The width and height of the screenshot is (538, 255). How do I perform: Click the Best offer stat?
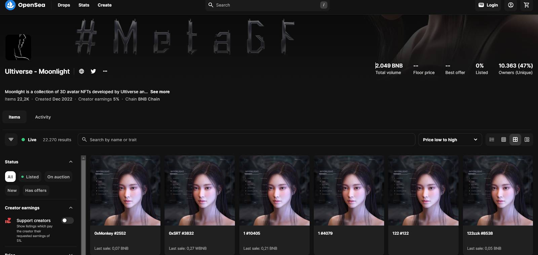[x=455, y=69]
